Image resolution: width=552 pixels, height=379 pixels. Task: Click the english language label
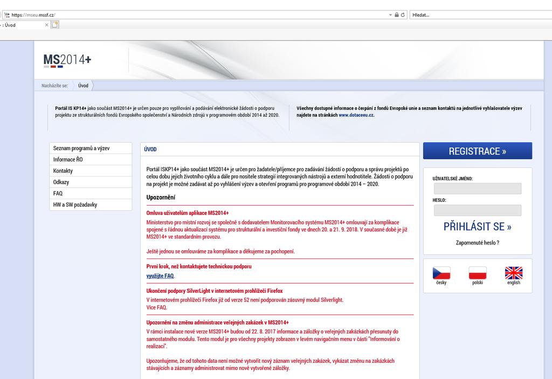[x=514, y=283]
